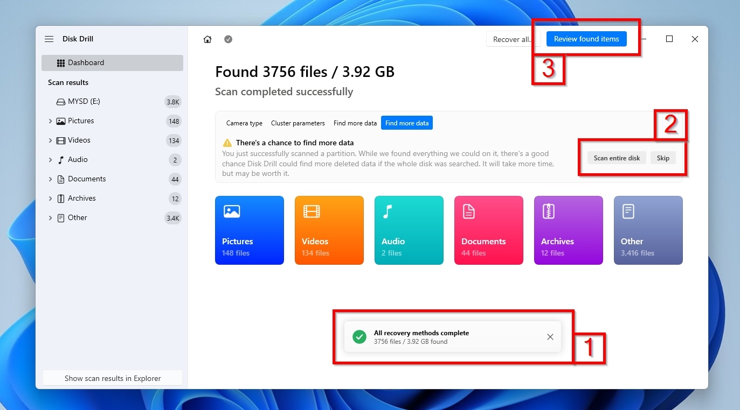The width and height of the screenshot is (740, 410).
Task: Open the hamburger navigation menu
Action: click(49, 39)
